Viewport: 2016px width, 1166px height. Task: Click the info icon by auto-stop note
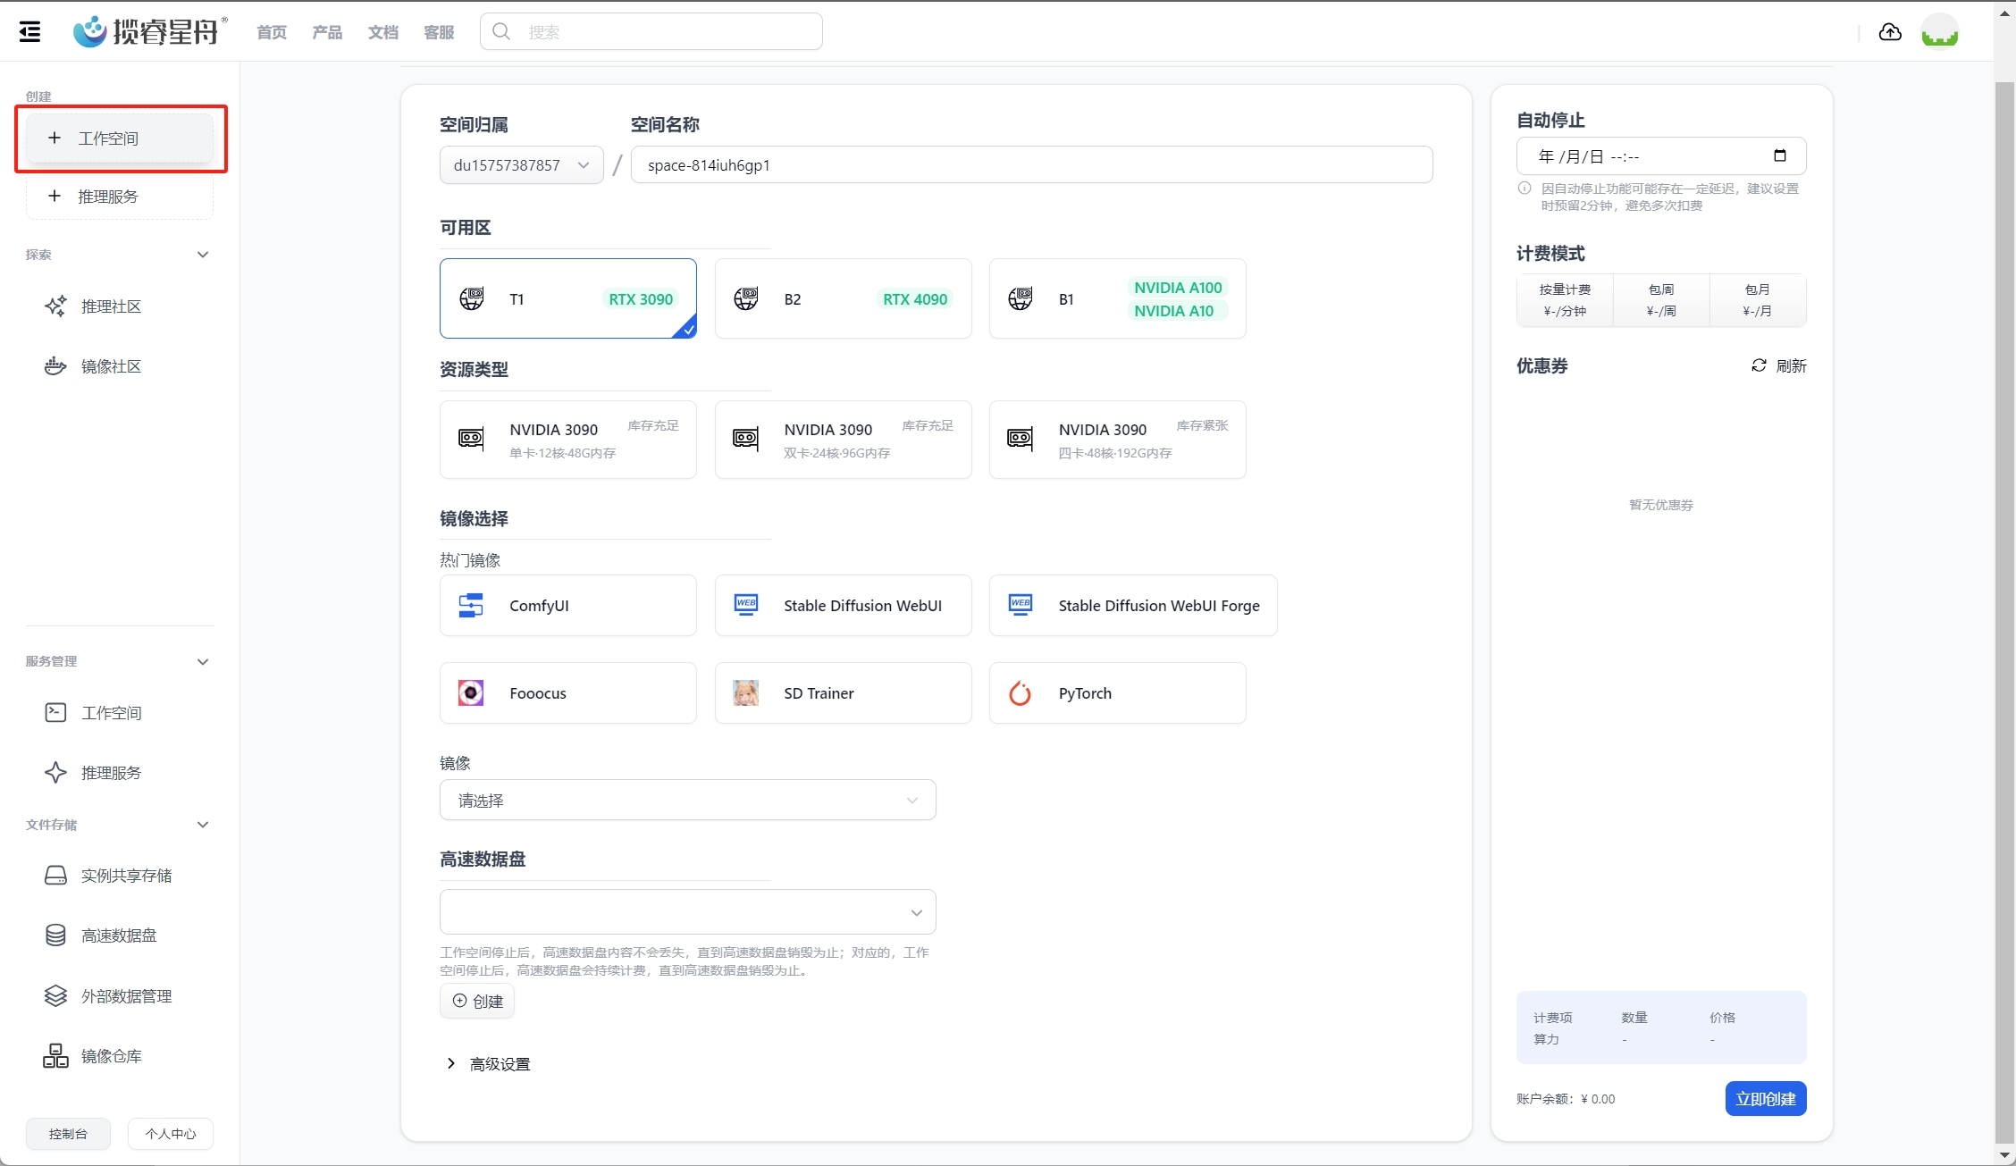1525,189
